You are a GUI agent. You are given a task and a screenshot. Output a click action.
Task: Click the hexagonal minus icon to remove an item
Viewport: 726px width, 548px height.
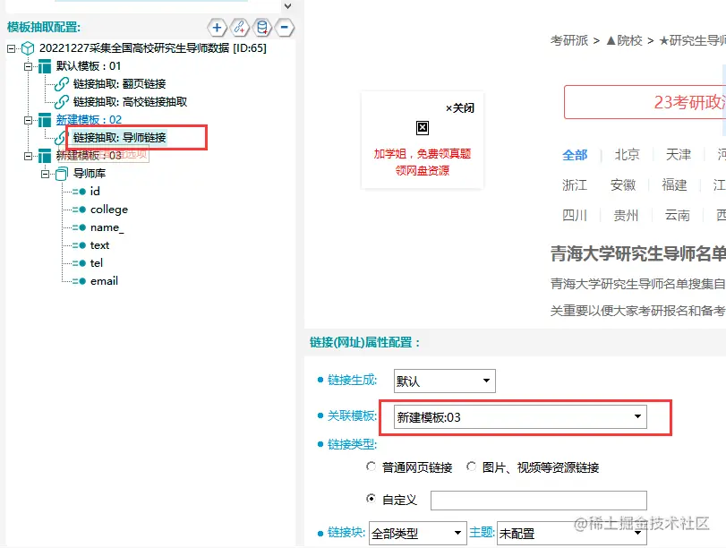point(285,28)
